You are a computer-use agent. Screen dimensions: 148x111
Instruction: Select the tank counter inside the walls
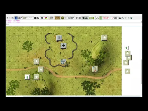pyautogui.click(x=63, y=62)
